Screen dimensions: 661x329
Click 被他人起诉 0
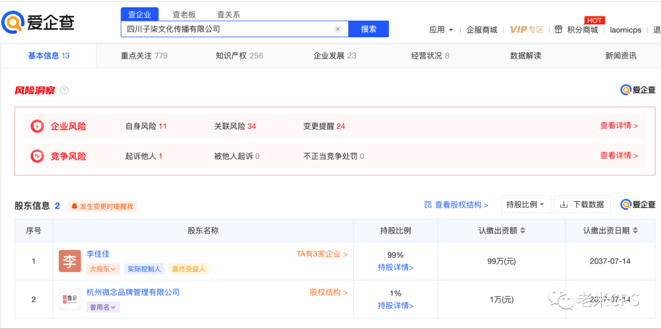236,156
